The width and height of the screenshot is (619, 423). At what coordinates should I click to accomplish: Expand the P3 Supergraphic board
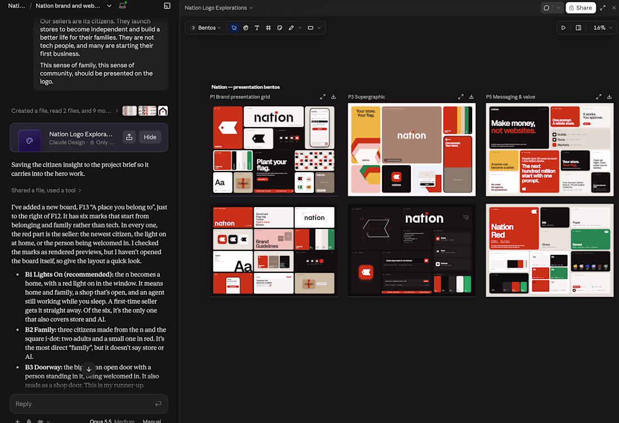click(x=461, y=97)
